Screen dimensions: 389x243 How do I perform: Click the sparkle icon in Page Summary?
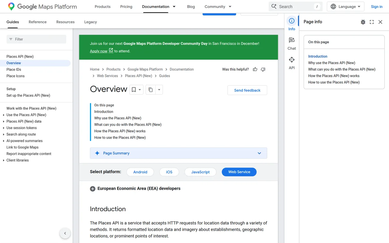coord(97,153)
